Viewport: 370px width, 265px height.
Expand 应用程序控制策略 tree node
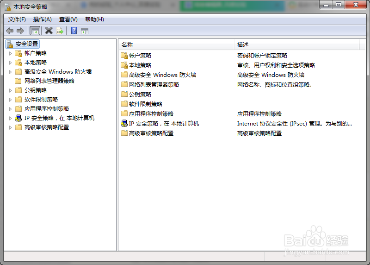(10, 109)
